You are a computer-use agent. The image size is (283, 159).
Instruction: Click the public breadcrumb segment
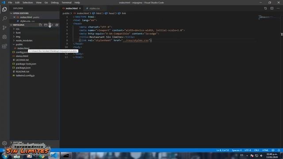point(66,13)
